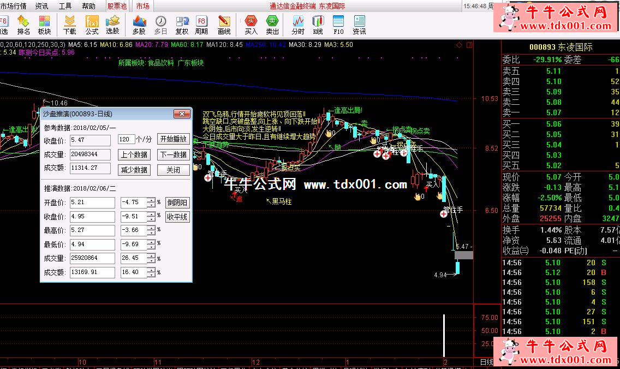Viewport: 620px width, 369px height.
Task: Click the 最低价 4.94 input field
Action: 93,245
